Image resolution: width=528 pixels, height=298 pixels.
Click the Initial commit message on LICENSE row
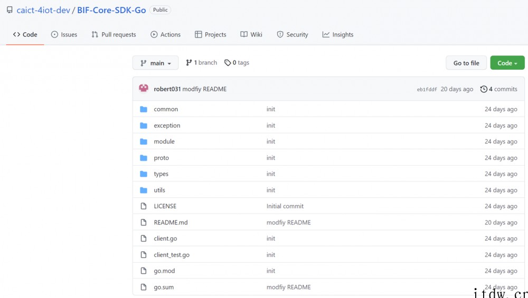(285, 206)
